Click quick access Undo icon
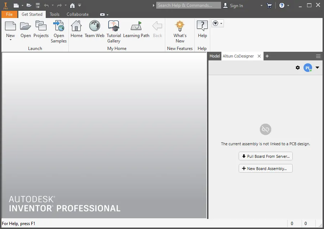 46,5
